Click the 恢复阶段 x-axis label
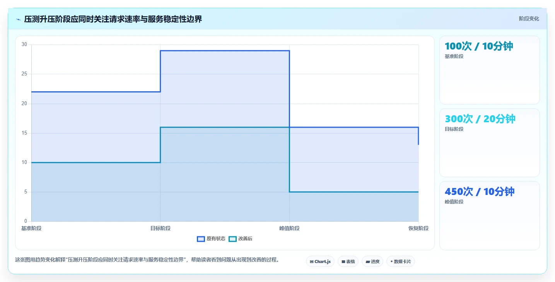 (x=418, y=228)
